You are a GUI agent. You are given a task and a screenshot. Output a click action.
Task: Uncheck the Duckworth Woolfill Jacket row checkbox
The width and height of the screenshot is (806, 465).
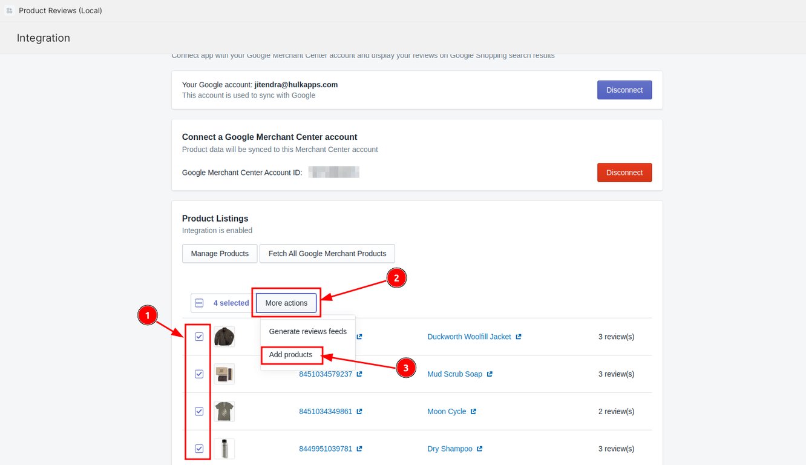(199, 337)
